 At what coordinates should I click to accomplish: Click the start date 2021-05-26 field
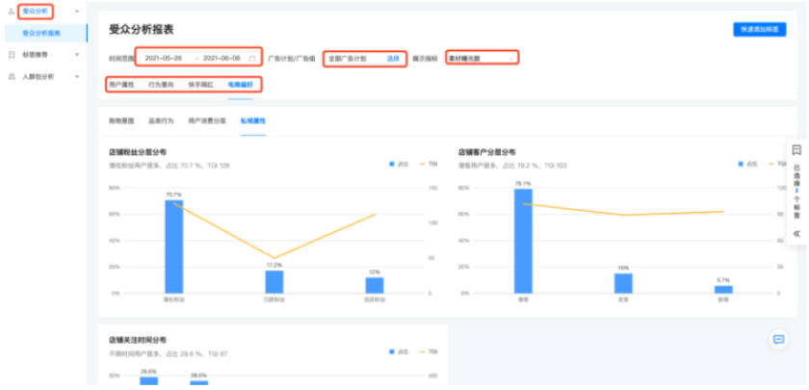click(164, 58)
